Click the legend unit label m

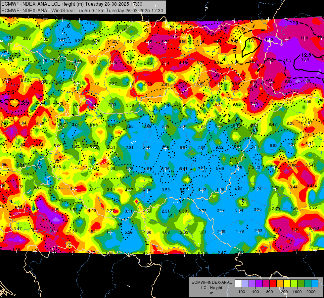[x=212, y=293]
